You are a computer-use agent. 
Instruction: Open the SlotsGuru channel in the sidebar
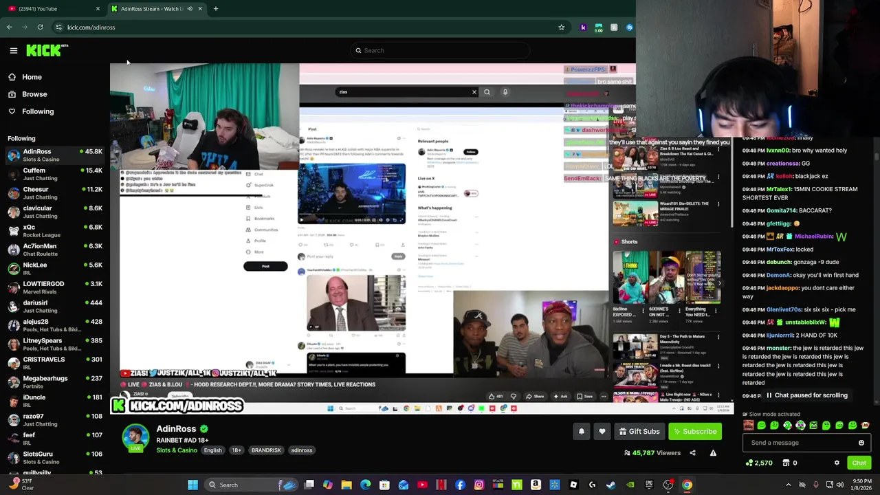pyautogui.click(x=55, y=458)
